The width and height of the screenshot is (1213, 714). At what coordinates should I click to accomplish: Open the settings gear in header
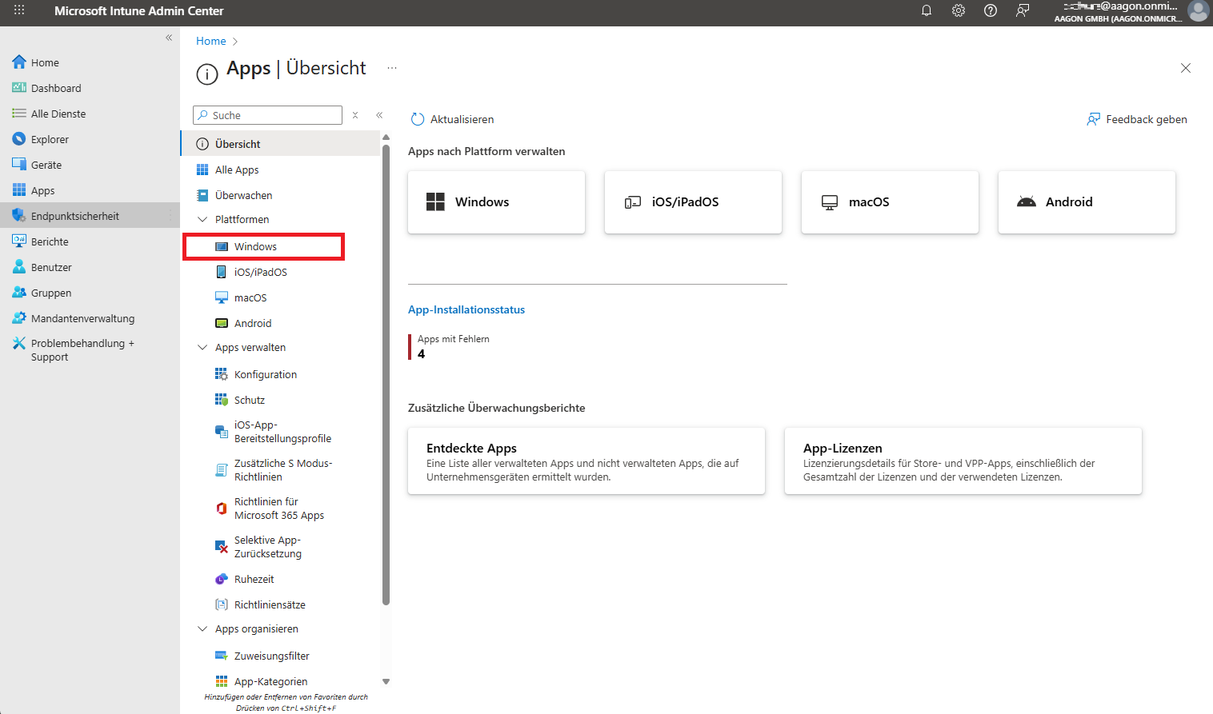959,11
